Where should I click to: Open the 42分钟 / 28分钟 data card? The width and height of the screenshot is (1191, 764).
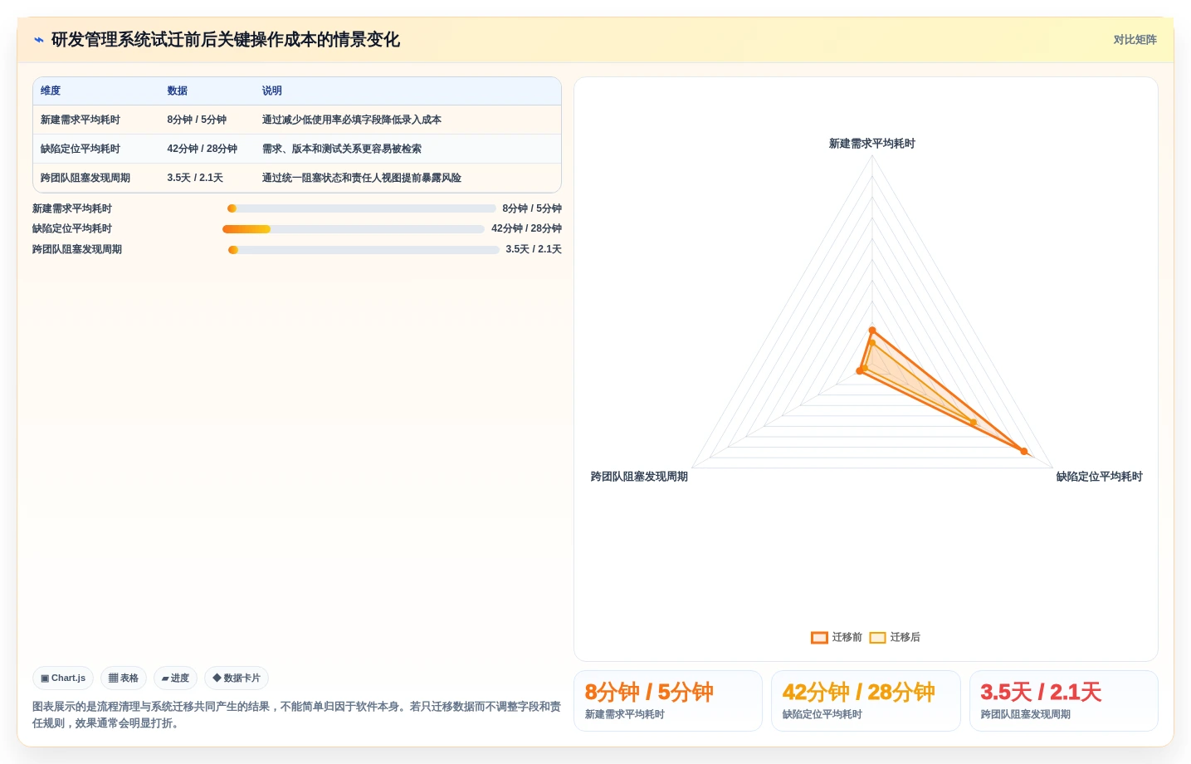coord(866,701)
